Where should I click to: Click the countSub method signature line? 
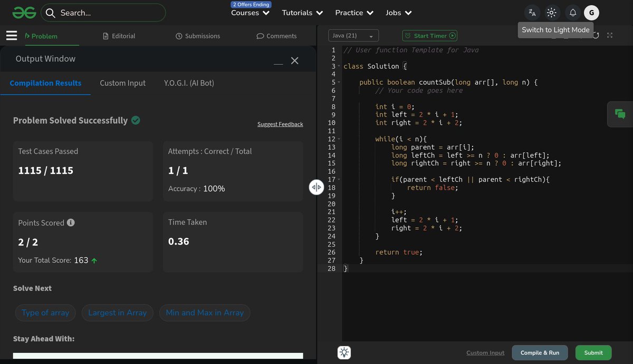(448, 82)
